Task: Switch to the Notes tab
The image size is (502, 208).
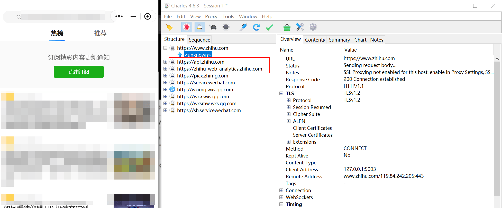Action: [x=377, y=40]
